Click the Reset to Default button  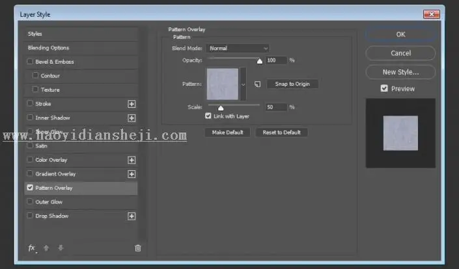click(282, 133)
